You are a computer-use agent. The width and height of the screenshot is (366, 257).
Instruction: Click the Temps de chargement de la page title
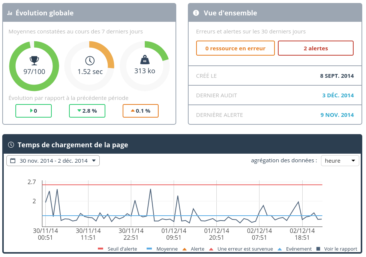73,145
